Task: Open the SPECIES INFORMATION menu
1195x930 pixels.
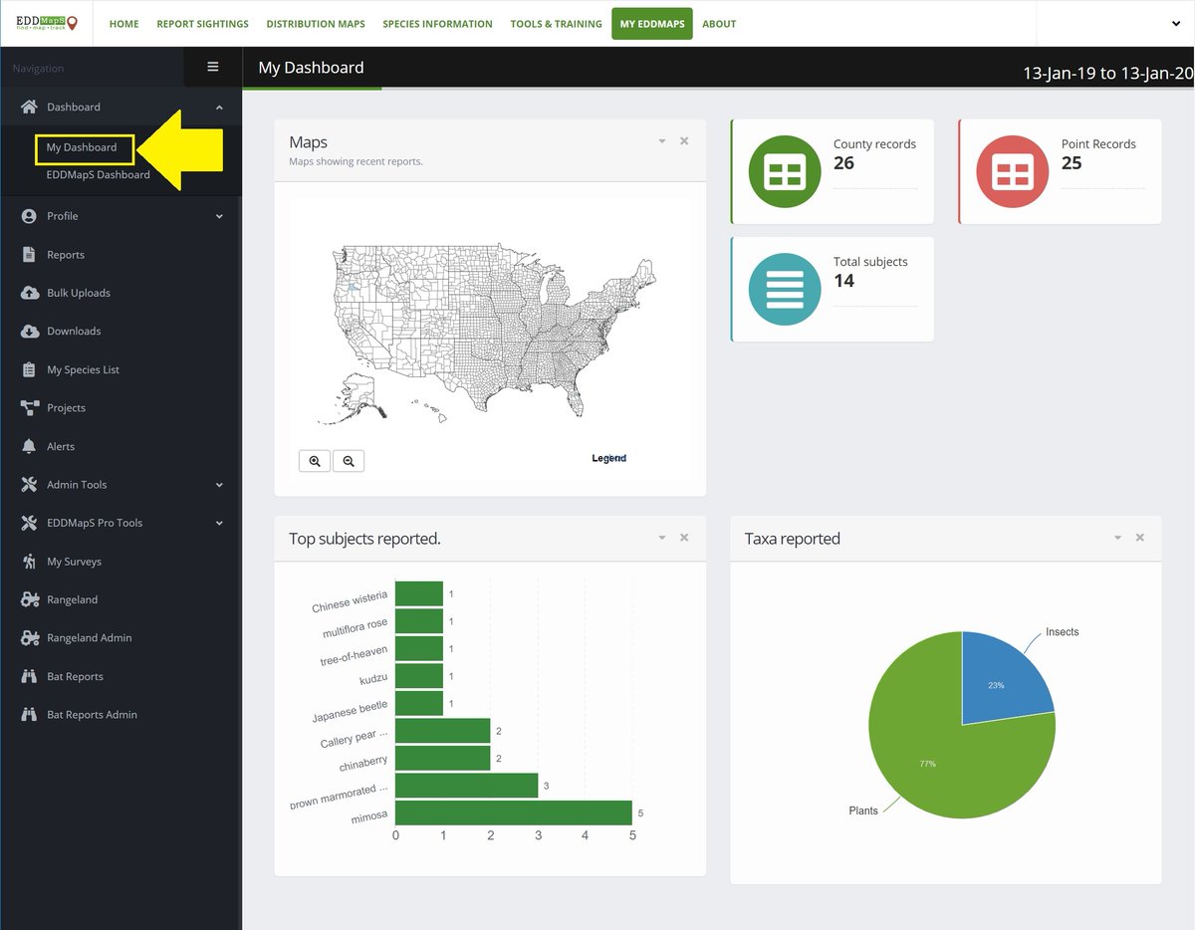Action: coord(437,24)
